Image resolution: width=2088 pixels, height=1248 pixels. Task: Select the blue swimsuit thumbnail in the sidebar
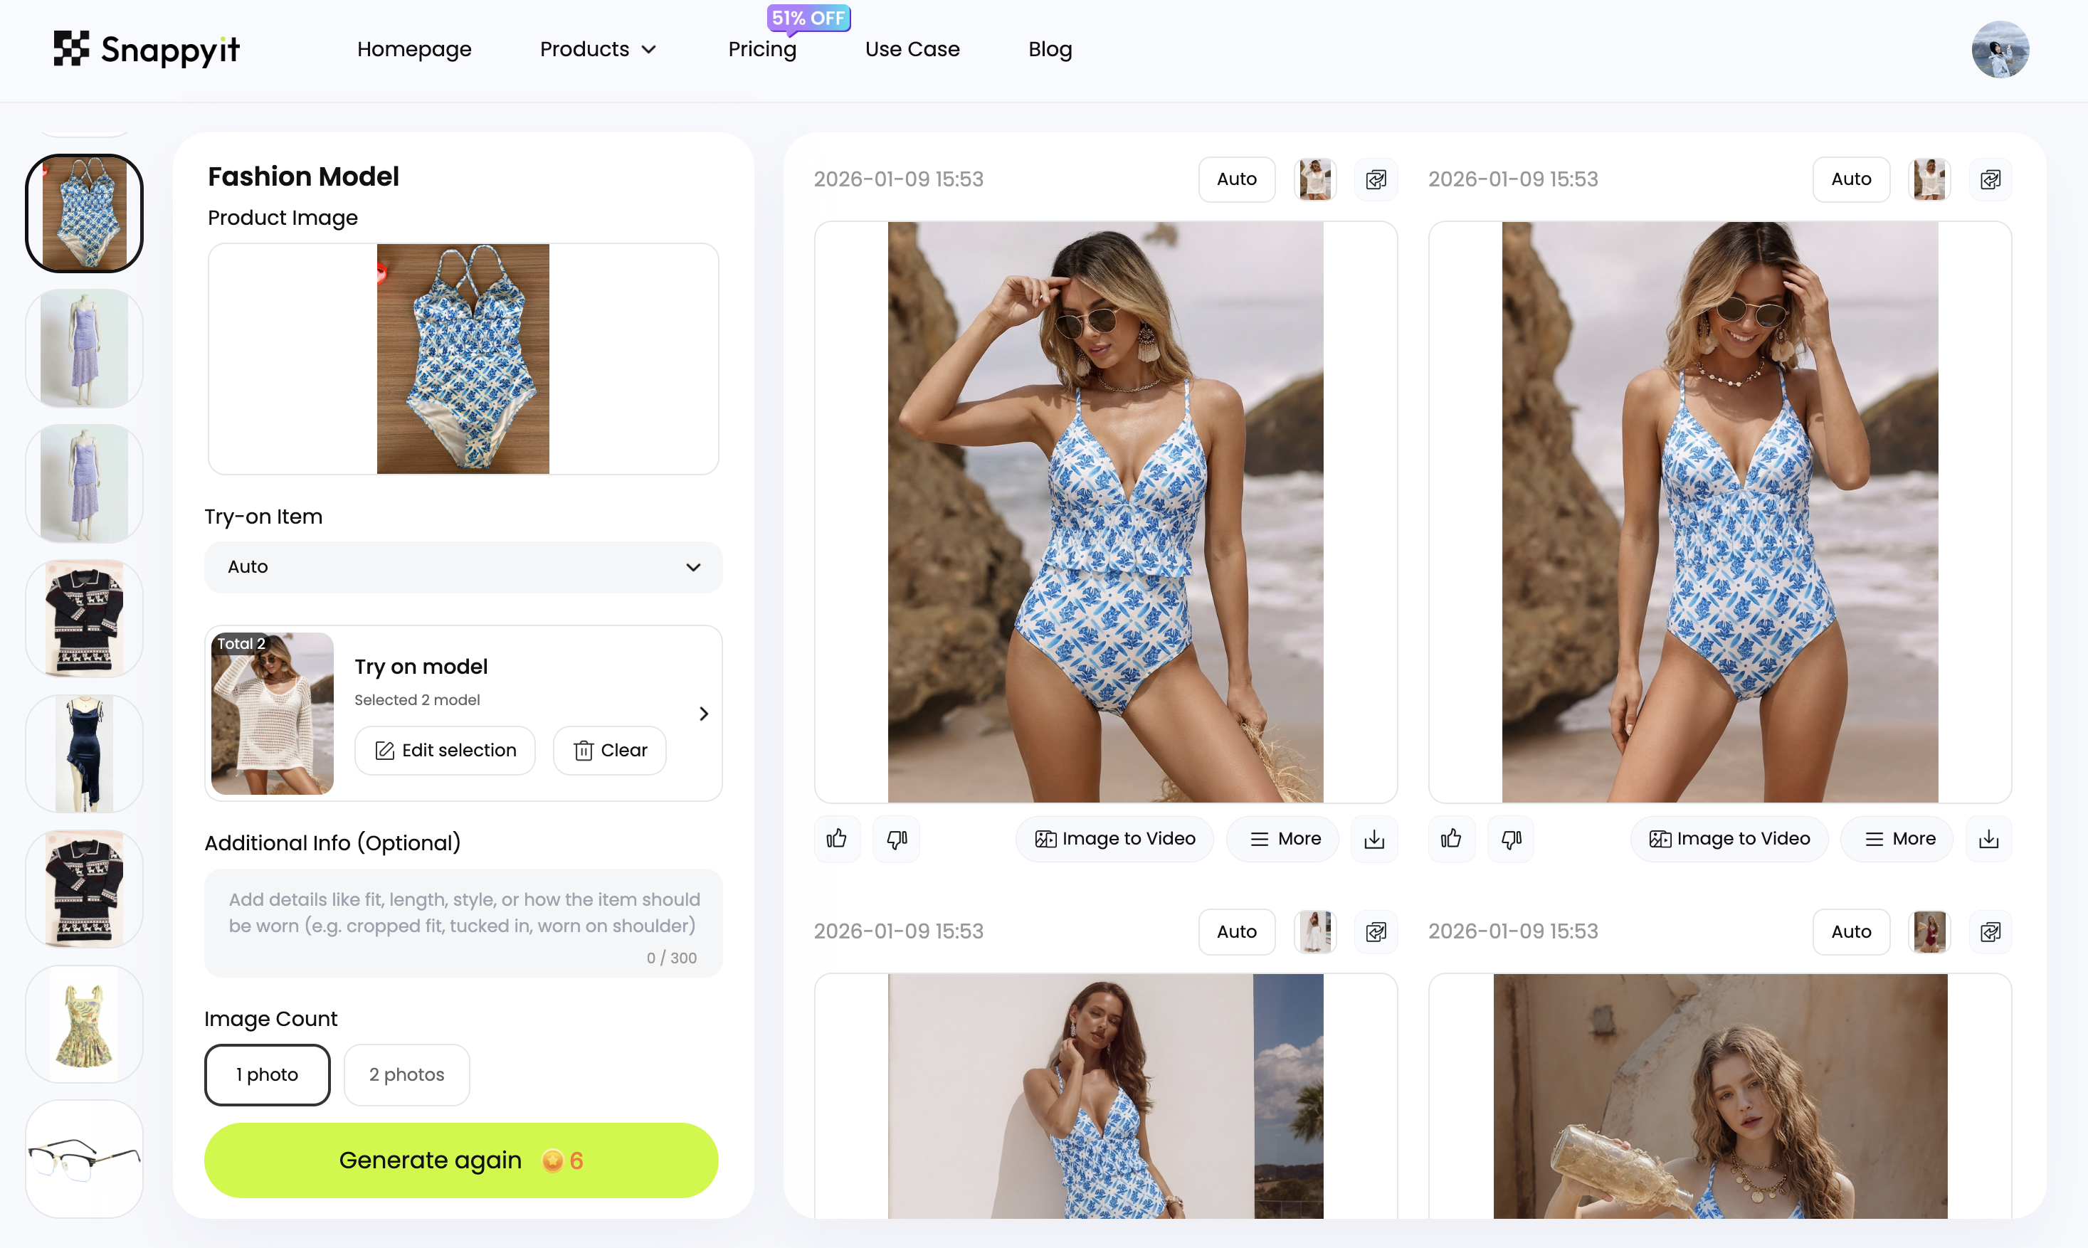tap(84, 213)
